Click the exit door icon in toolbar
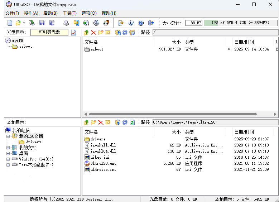Image resolution: width=279 pixels, height=202 pixels. coord(151,23)
